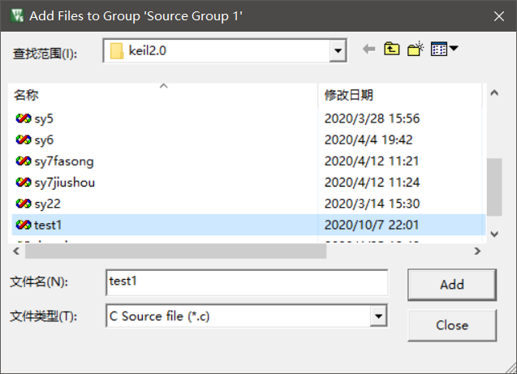Select the sy7jiushou file icon
Image resolution: width=517 pixels, height=374 pixels.
click(24, 183)
